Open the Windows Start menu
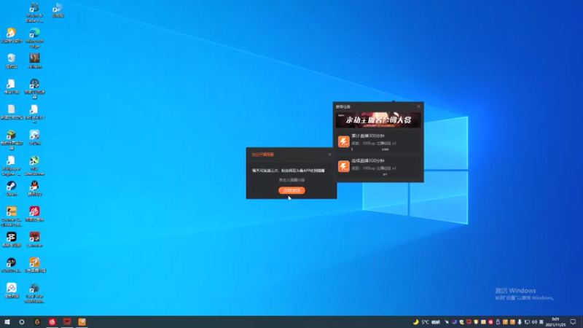This screenshot has height=328, width=583. click(7, 321)
